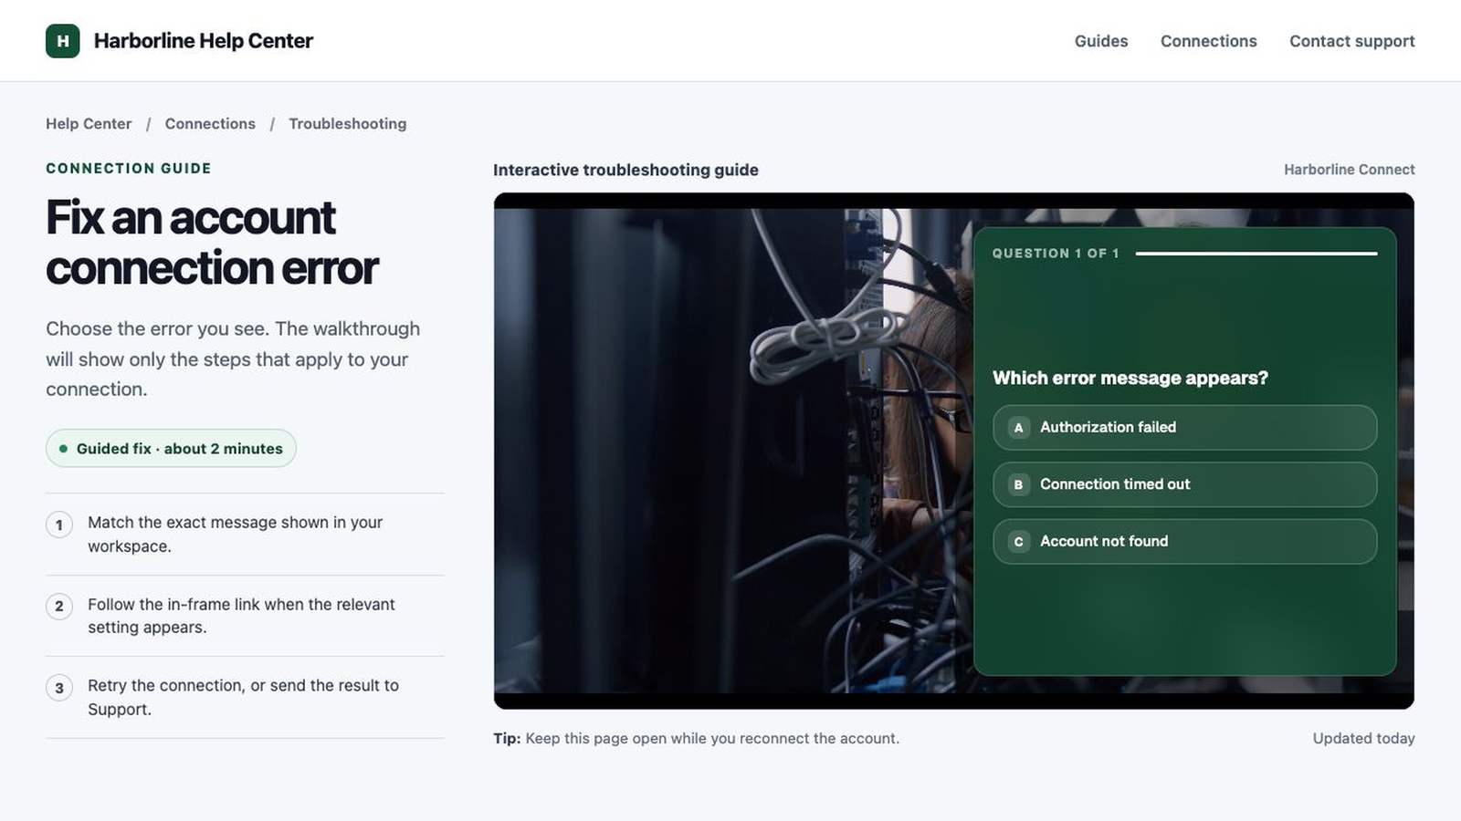
Task: Click the Troubleshooting breadcrumb
Action: coord(348,124)
